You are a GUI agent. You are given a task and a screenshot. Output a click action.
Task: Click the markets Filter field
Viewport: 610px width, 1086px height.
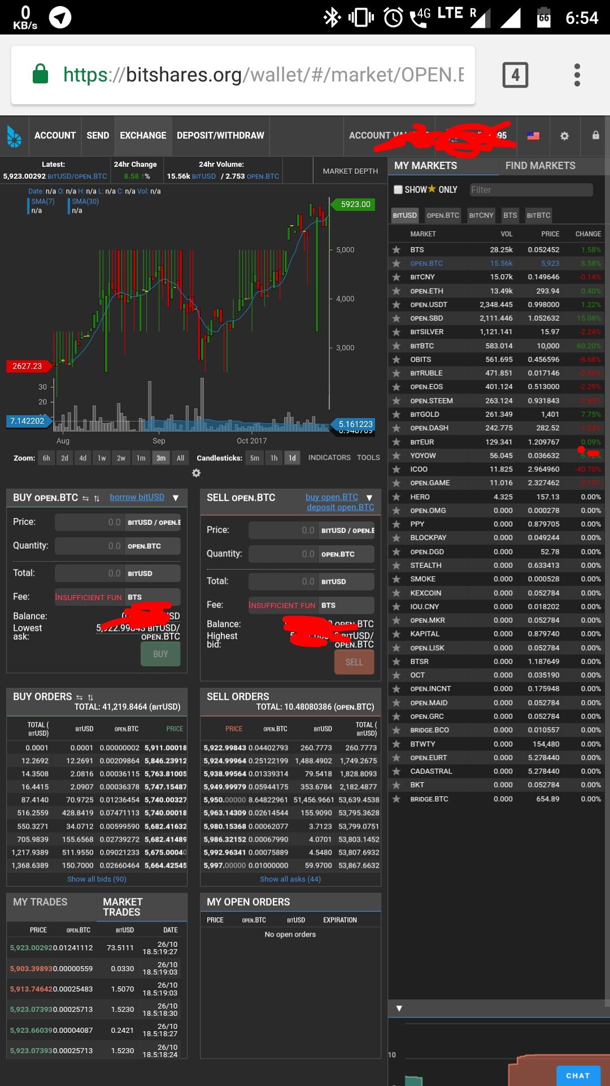pyautogui.click(x=531, y=190)
